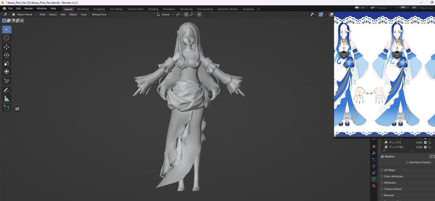
Task: Toggle proportional editing in header
Action: pos(199,15)
